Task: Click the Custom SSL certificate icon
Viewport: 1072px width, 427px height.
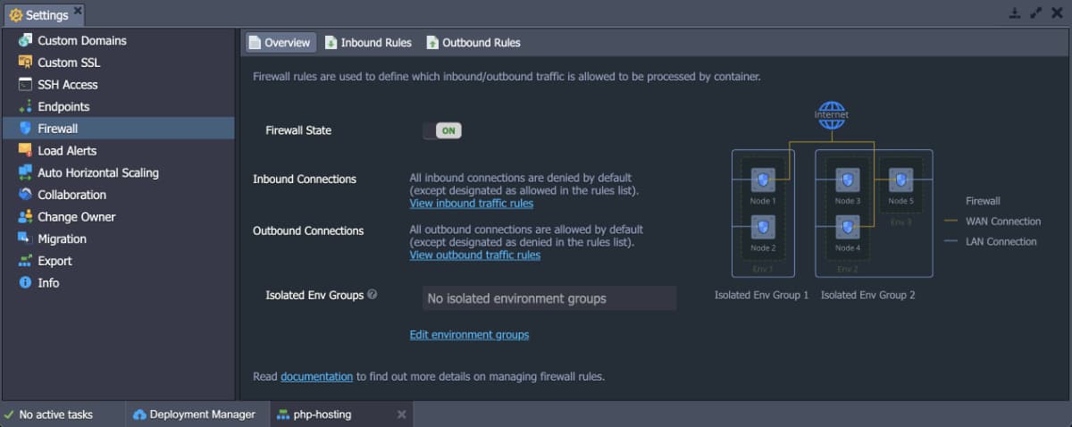Action: (25, 63)
